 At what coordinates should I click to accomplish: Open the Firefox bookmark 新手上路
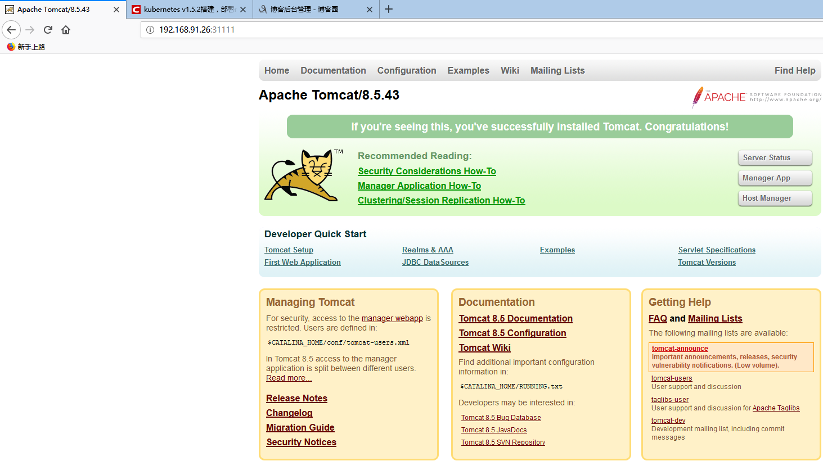tap(26, 47)
